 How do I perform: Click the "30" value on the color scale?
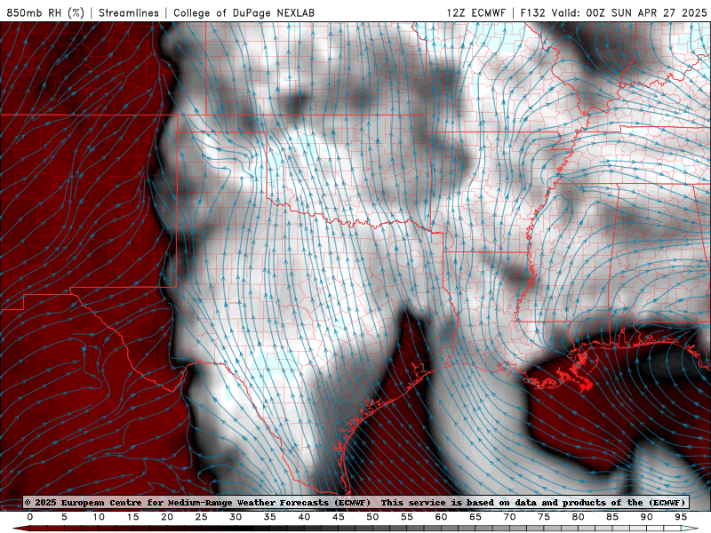[236, 517]
